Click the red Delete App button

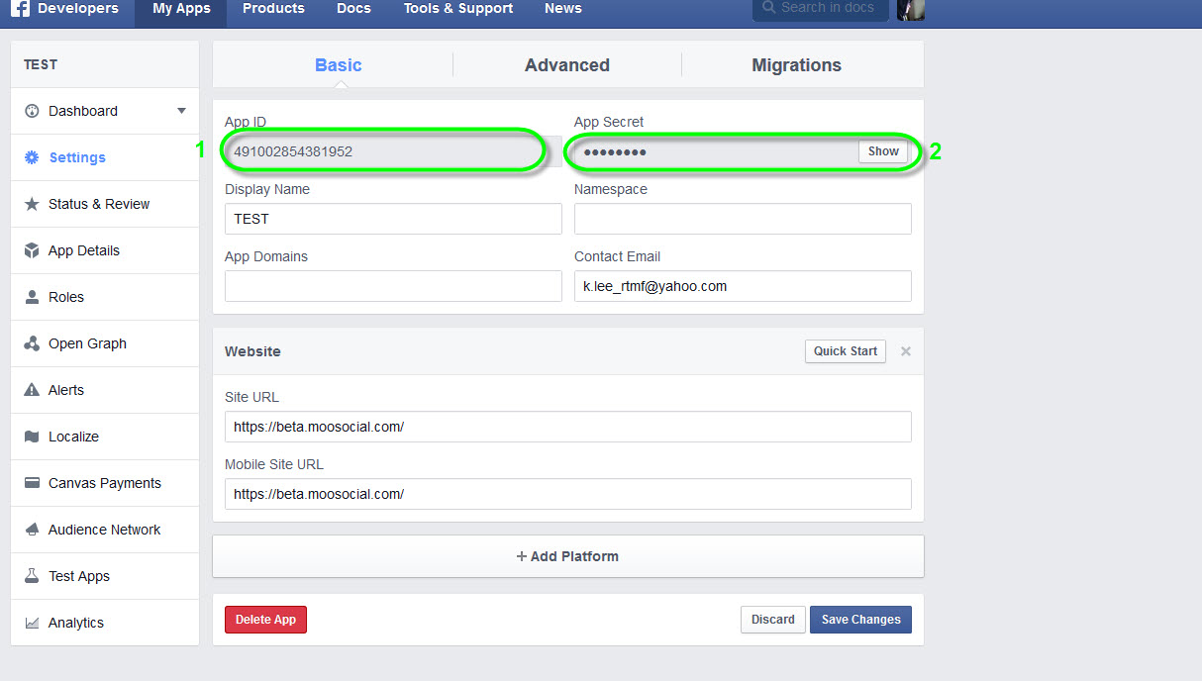pyautogui.click(x=265, y=620)
